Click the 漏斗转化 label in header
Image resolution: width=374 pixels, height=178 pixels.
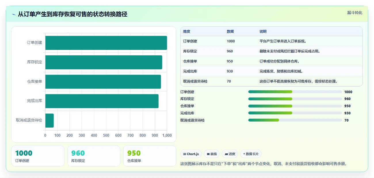[x=354, y=13]
